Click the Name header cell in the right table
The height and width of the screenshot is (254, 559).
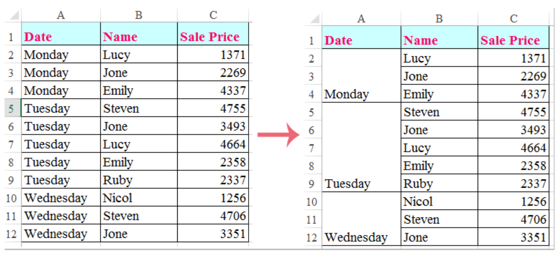click(439, 41)
